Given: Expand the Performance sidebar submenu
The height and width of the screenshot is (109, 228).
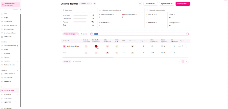Looking at the screenshot, I should 18,94.
